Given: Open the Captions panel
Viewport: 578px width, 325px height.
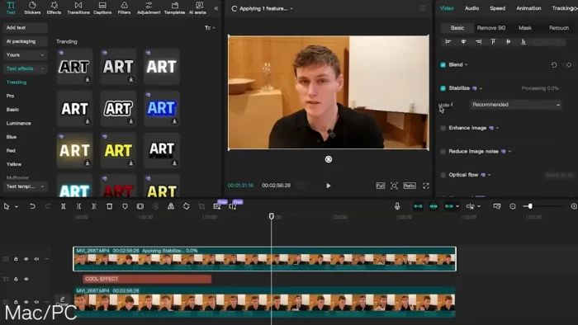Looking at the screenshot, I should (x=102, y=8).
